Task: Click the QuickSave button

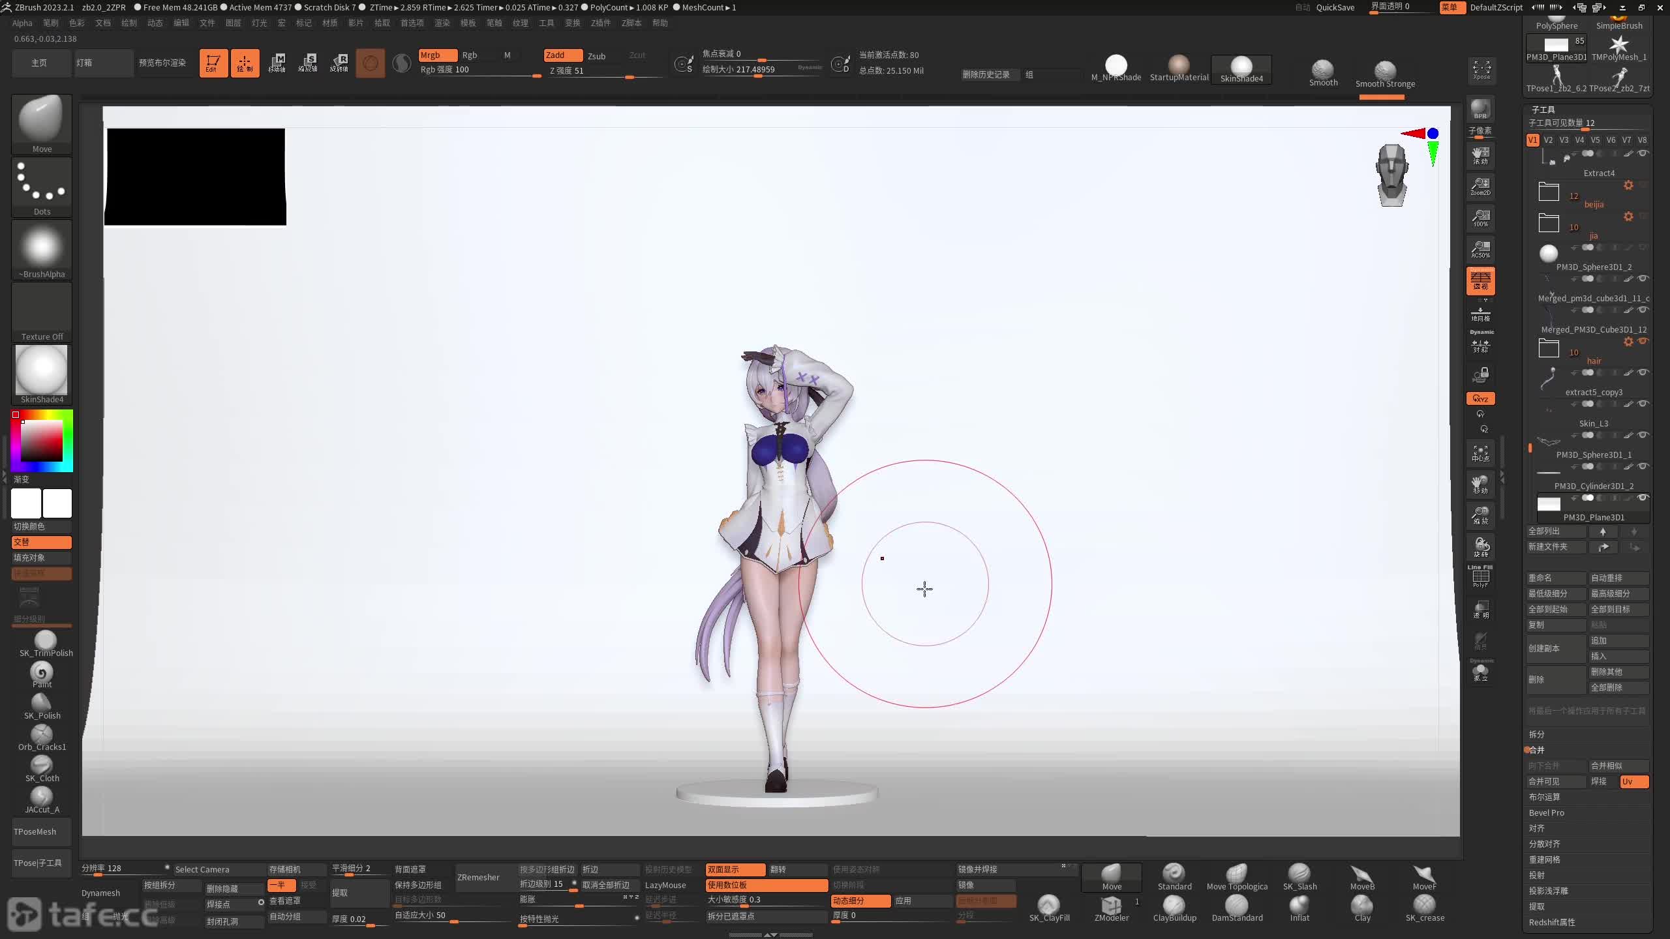Action: click(x=1335, y=7)
